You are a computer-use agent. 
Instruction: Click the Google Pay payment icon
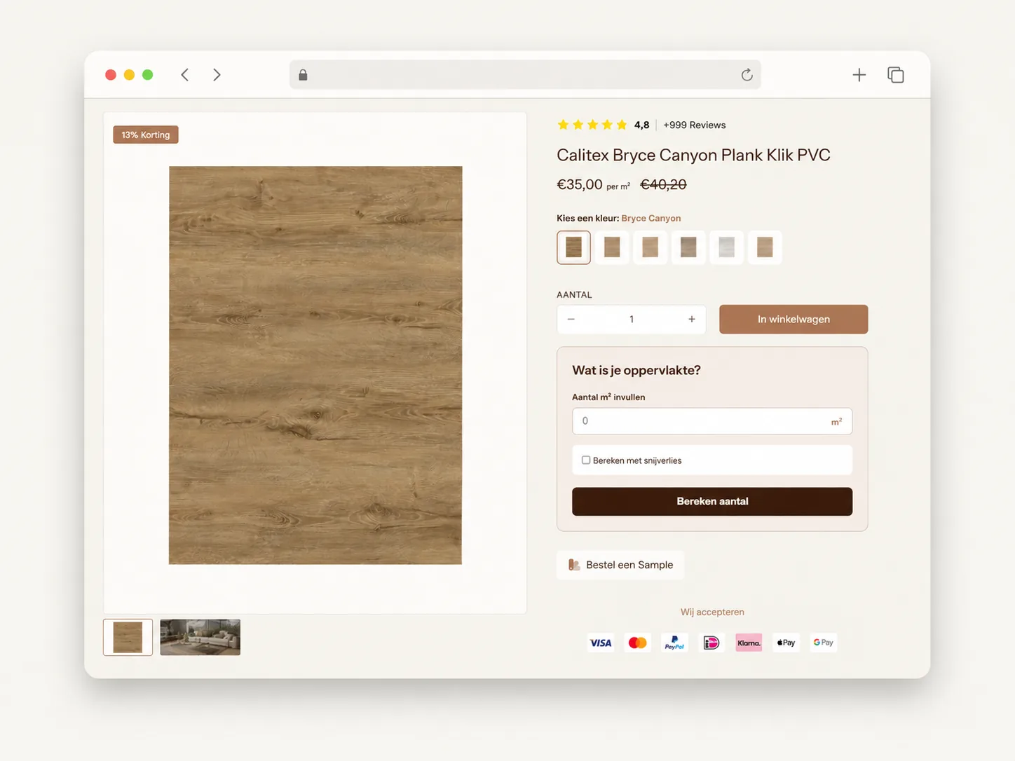coord(823,643)
